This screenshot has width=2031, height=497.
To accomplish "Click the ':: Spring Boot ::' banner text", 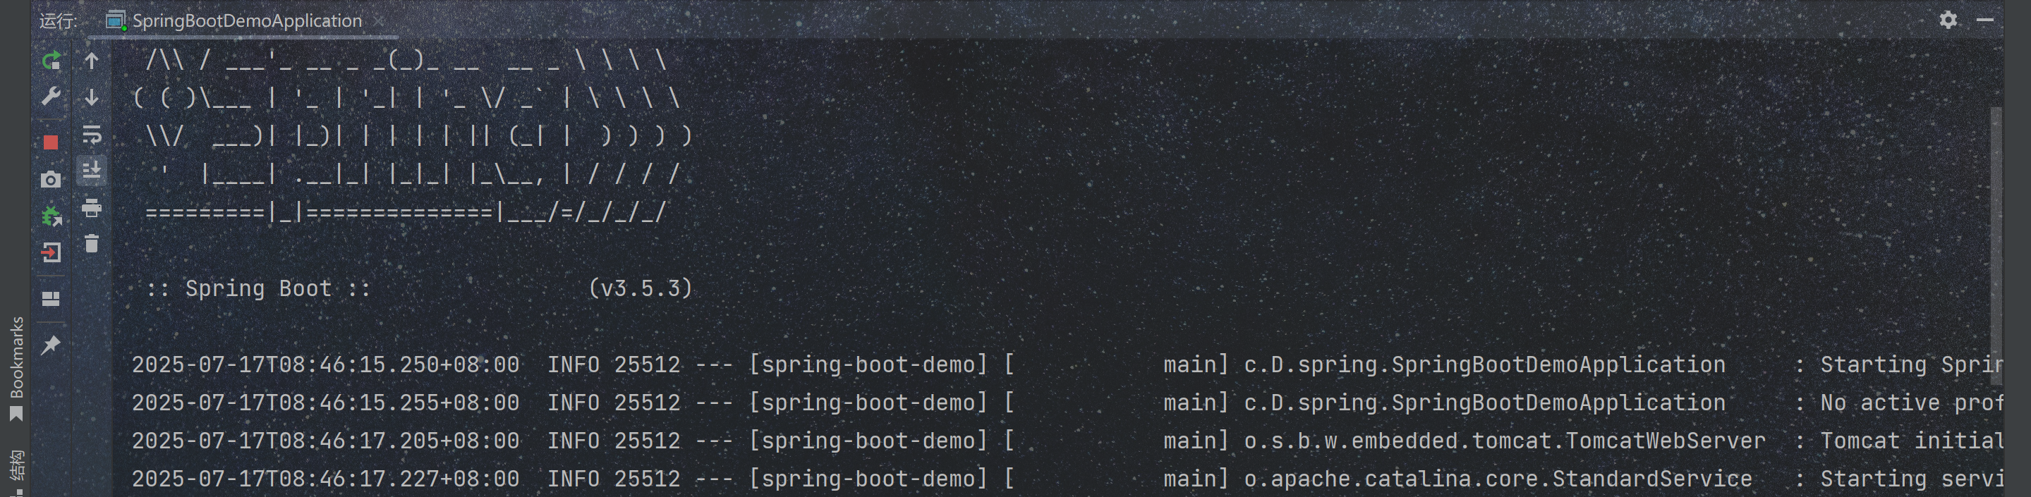I will click(x=259, y=288).
